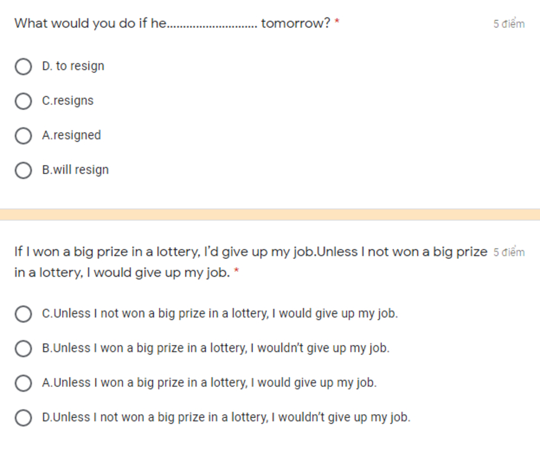
Task: Click the label text of option 'A.Unless I won a big prize'
Action: (209, 383)
